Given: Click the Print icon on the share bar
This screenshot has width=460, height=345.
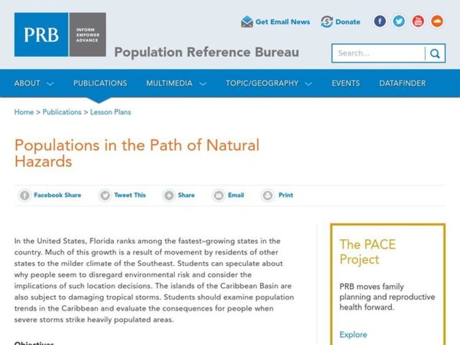Looking at the screenshot, I should coord(268,195).
